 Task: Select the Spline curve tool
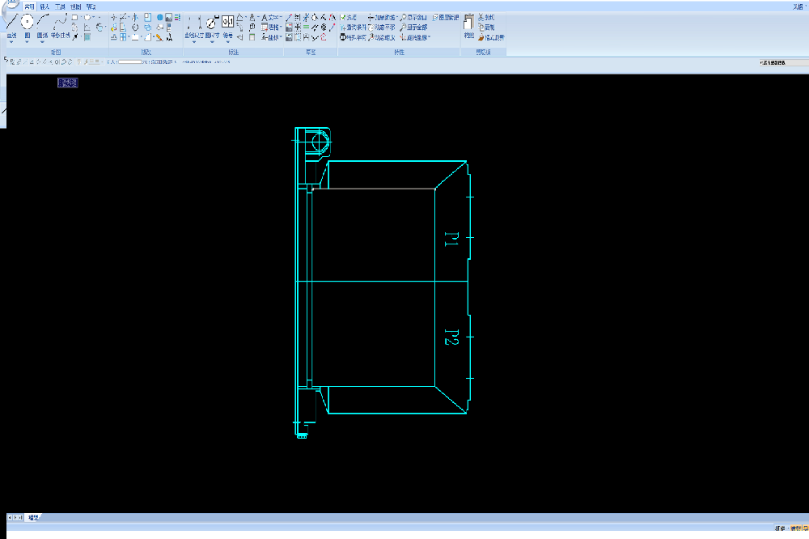pyautogui.click(x=59, y=22)
